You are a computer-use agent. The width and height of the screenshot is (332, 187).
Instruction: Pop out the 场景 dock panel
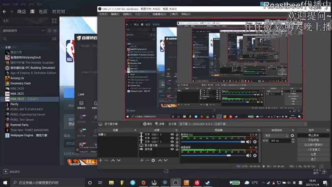[135, 130]
